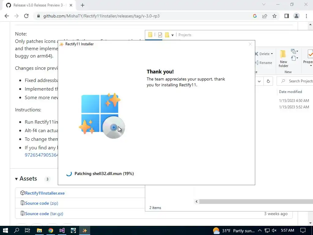
Task: Click Search Projects field
Action: tap(295, 81)
